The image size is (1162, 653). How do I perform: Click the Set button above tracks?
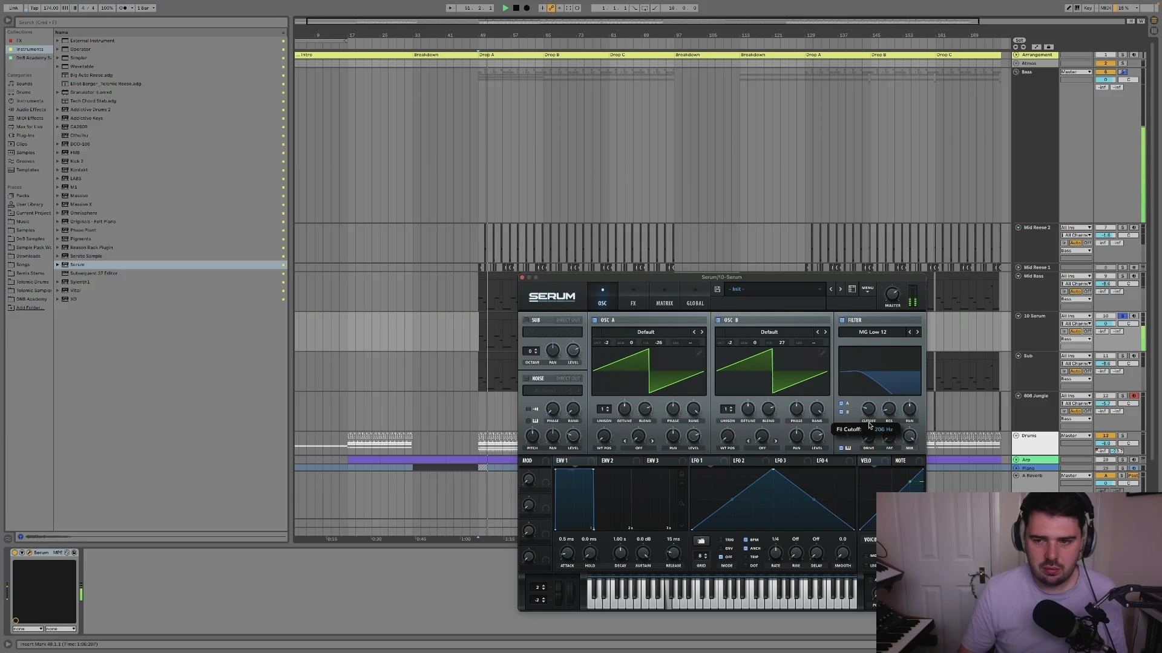pyautogui.click(x=1020, y=41)
